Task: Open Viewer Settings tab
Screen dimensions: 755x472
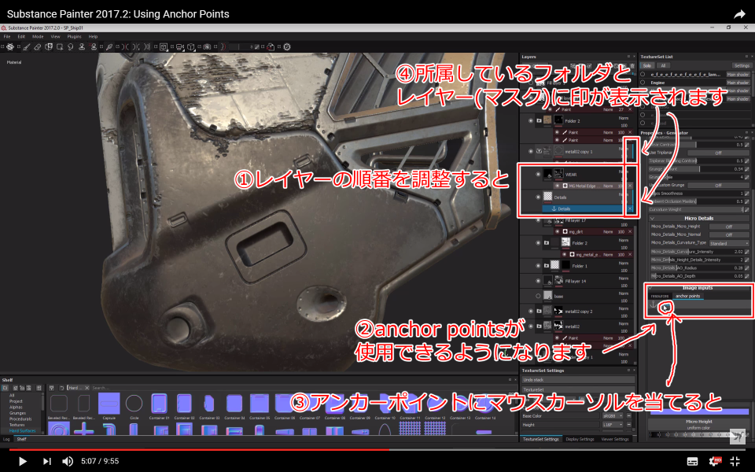Action: click(615, 439)
